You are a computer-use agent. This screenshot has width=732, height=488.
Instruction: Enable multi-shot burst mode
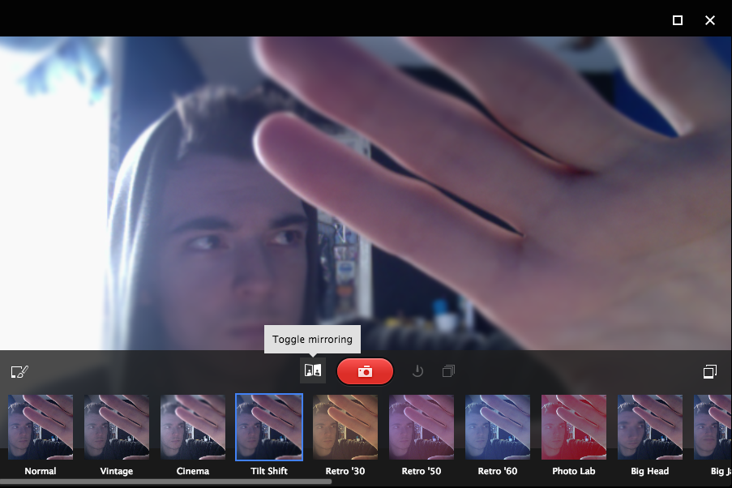[448, 371]
